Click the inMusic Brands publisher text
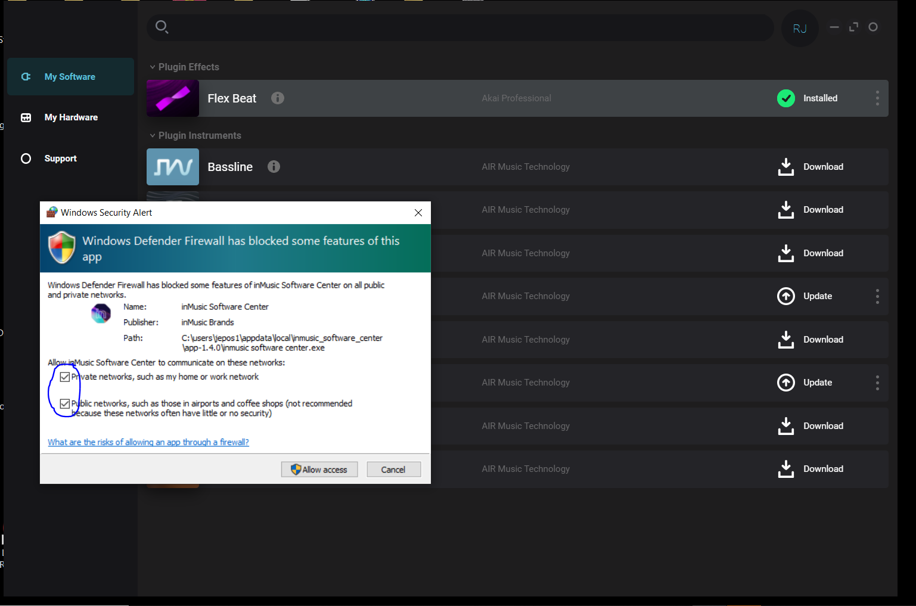 [207, 322]
